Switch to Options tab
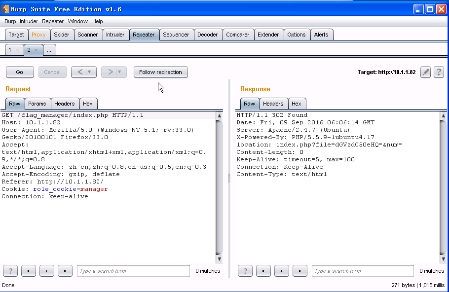The width and height of the screenshot is (449, 292). pyautogui.click(x=297, y=35)
